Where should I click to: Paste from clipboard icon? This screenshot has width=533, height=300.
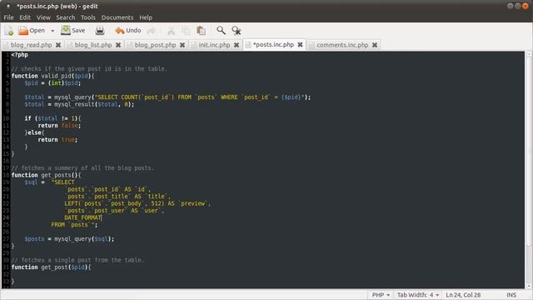(x=201, y=31)
